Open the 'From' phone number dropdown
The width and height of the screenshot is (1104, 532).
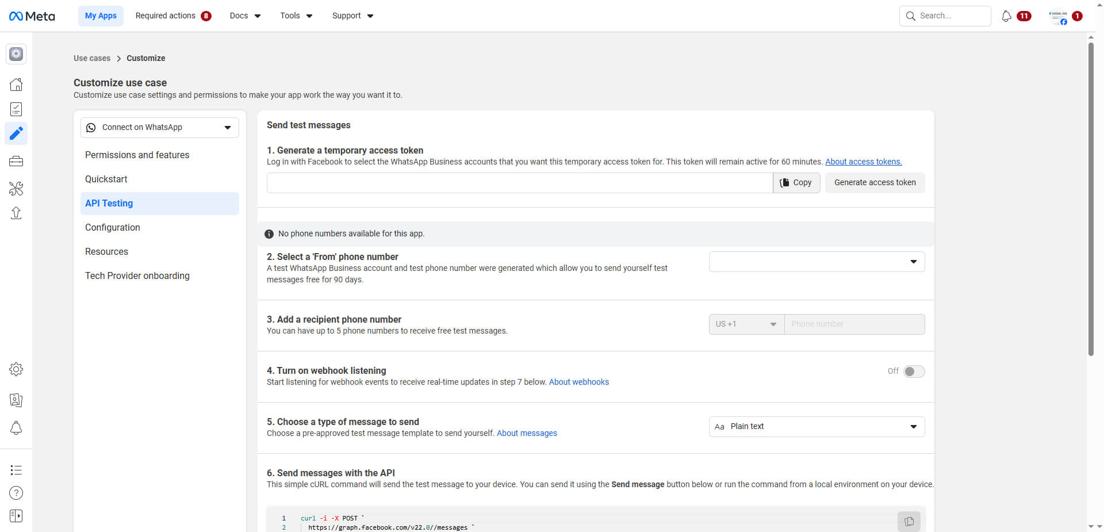click(816, 262)
